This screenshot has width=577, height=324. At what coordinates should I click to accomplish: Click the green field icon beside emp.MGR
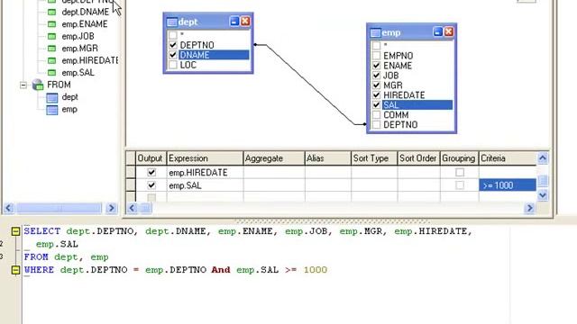52,49
